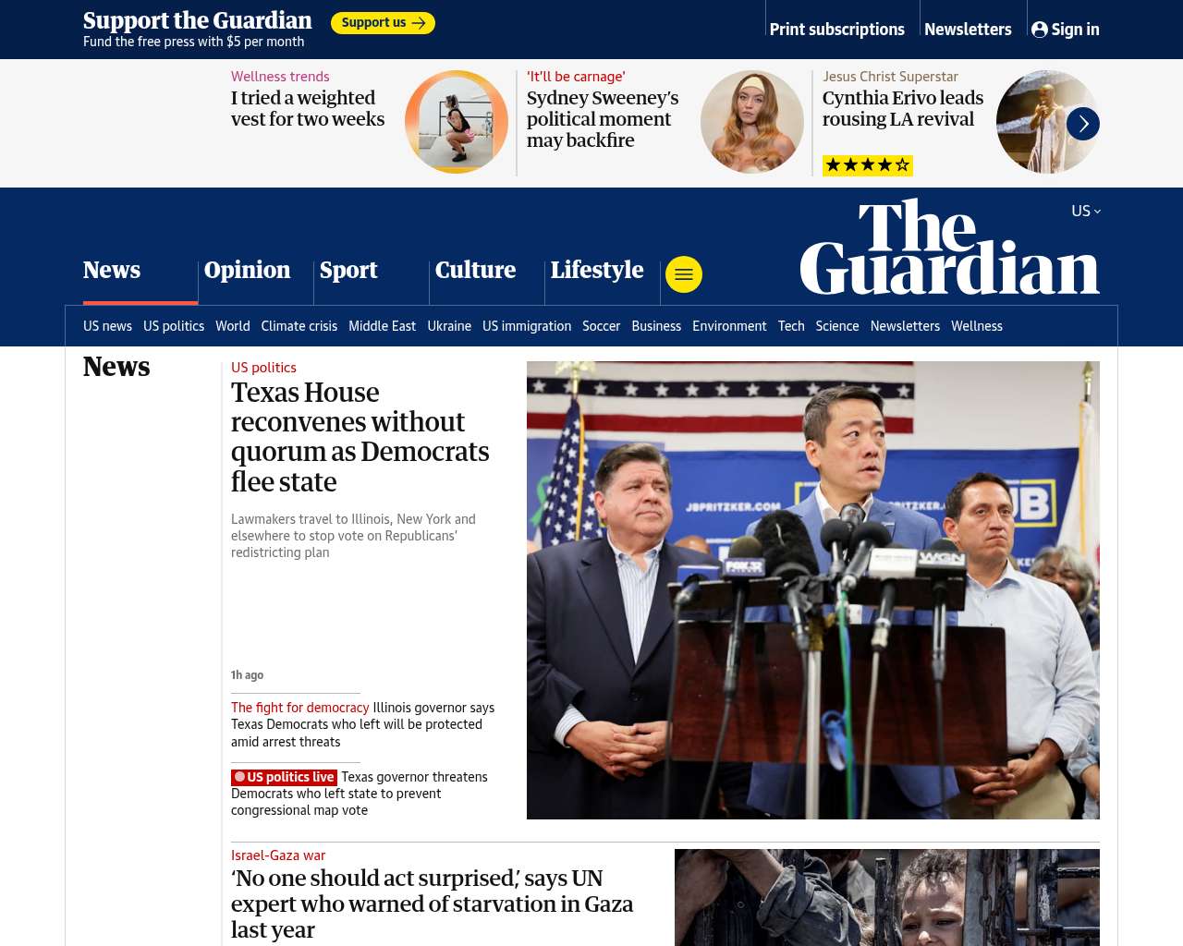Click the carousel next arrow button
This screenshot has height=946, width=1183.
click(1083, 124)
